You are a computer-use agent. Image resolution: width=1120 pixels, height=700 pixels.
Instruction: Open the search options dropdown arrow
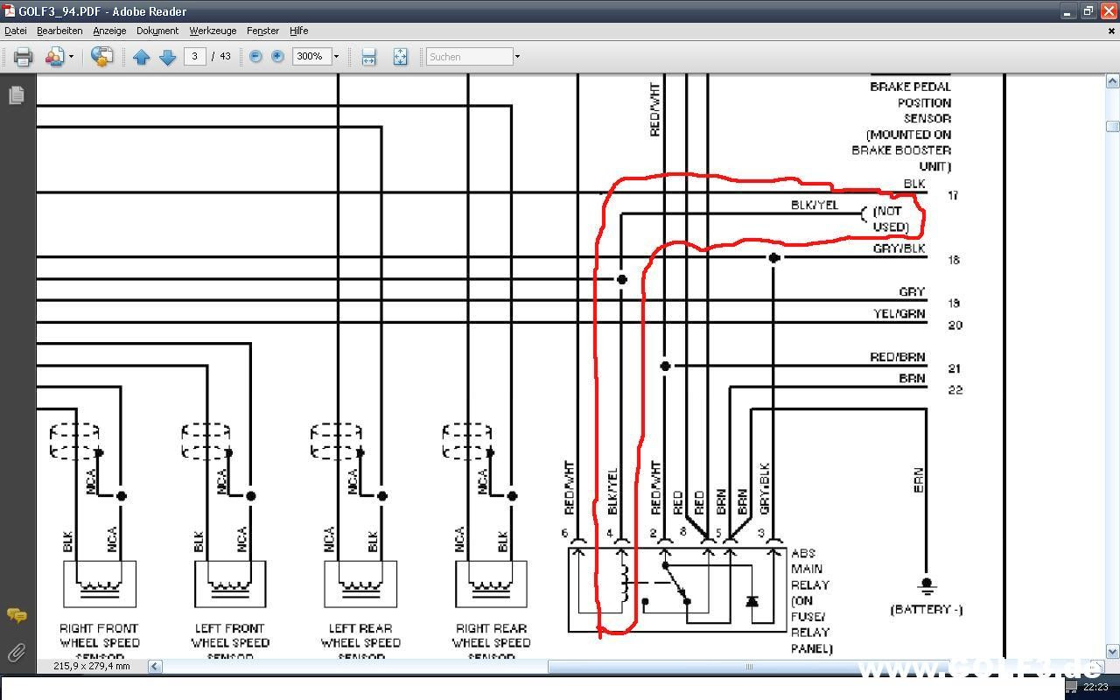click(517, 57)
